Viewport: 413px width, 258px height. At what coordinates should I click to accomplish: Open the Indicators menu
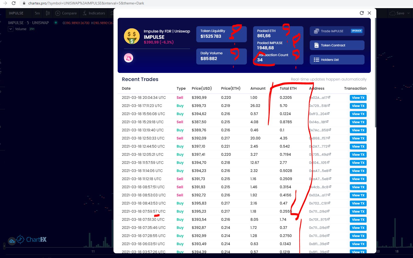pyautogui.click(x=94, y=13)
